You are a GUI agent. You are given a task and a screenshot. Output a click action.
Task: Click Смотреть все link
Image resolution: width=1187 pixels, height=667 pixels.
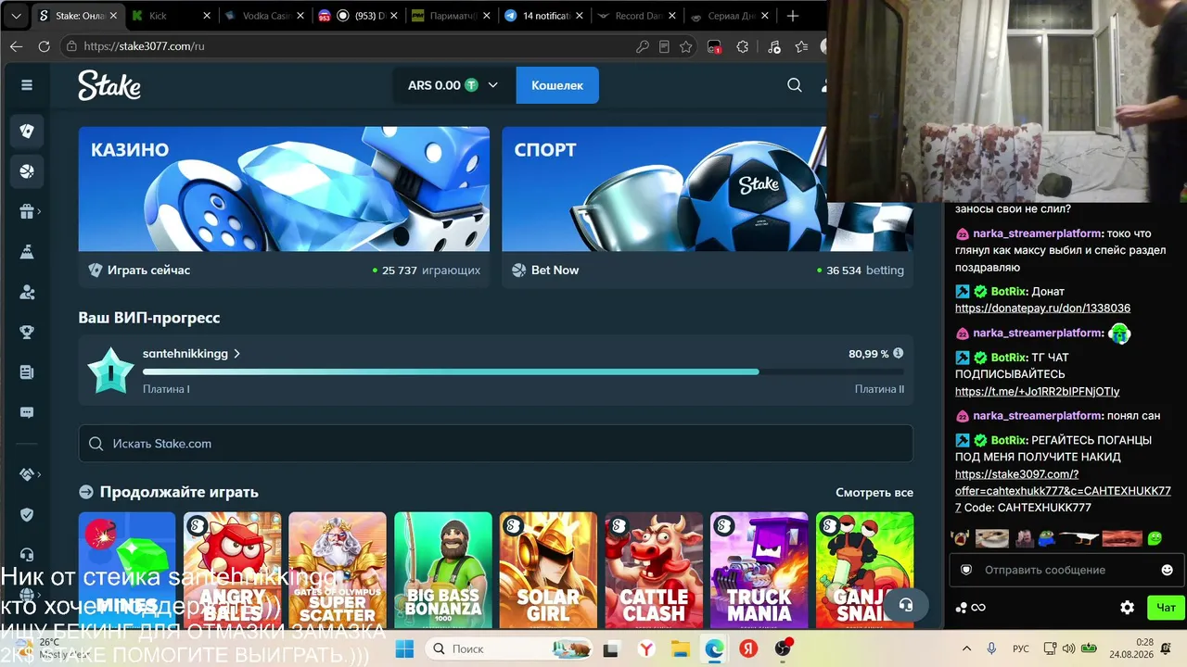pos(874,493)
